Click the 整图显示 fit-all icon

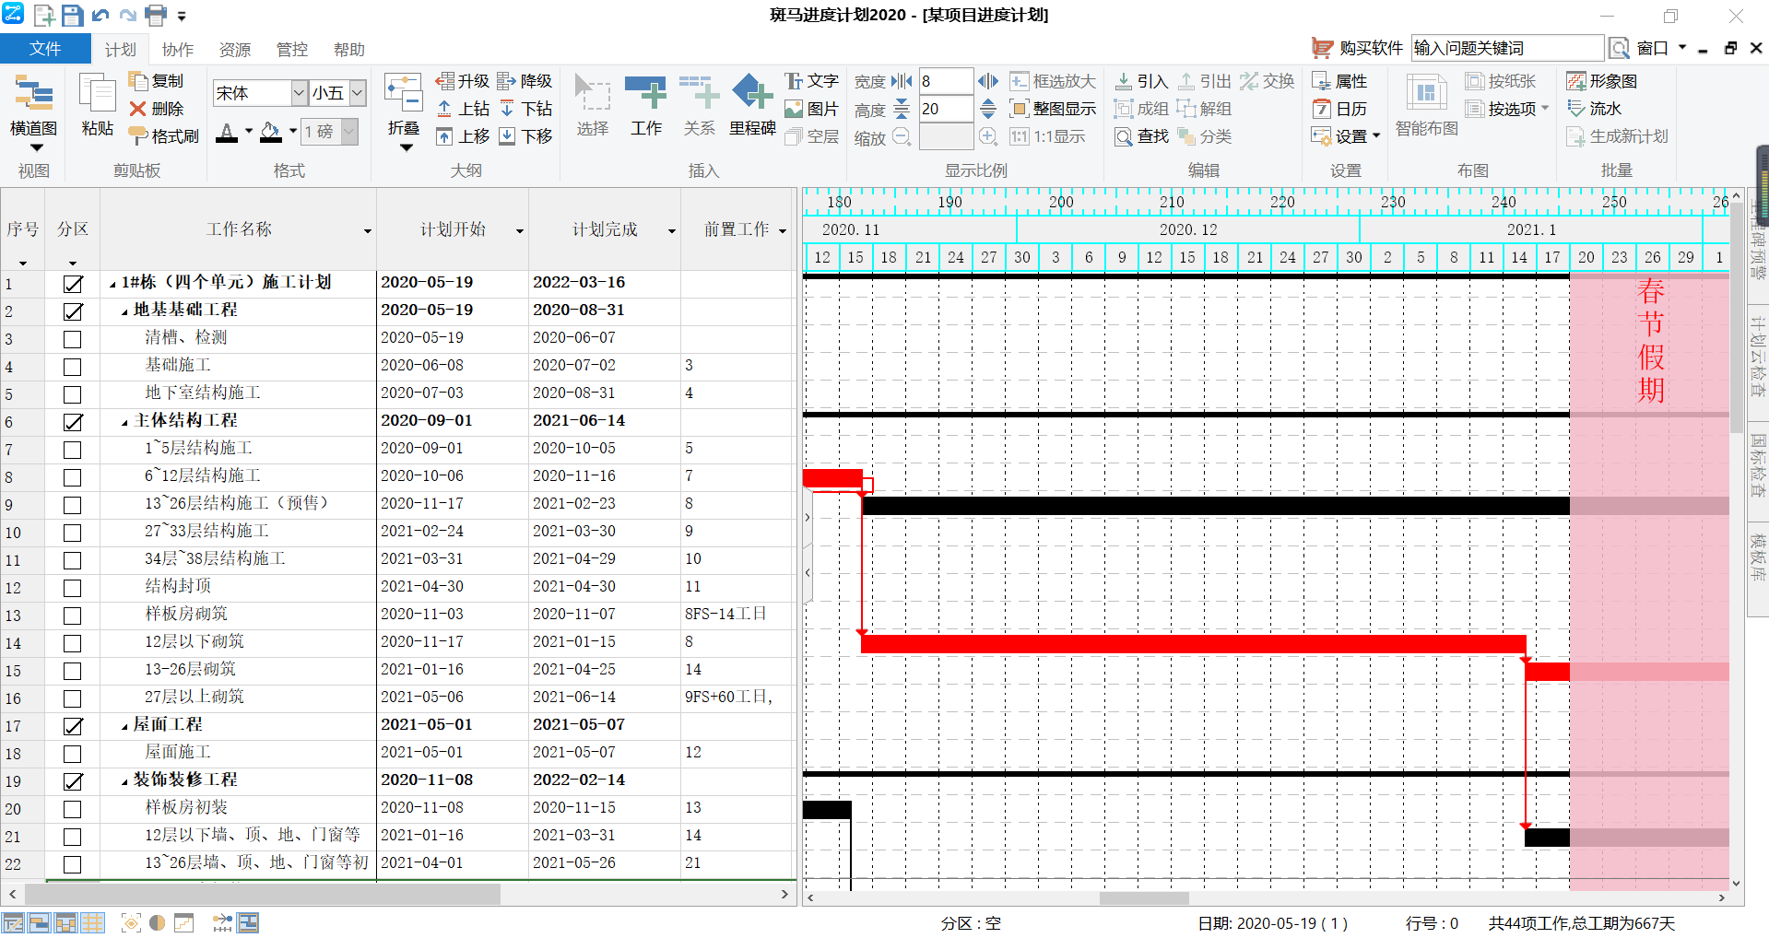click(x=1053, y=109)
